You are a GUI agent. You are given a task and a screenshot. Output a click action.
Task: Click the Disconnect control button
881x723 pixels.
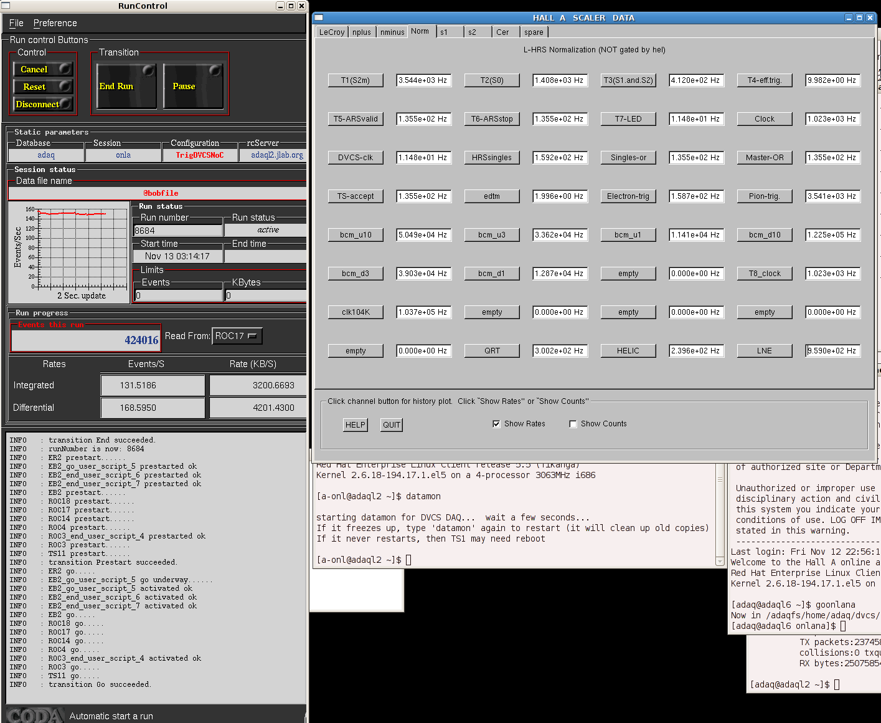43,104
